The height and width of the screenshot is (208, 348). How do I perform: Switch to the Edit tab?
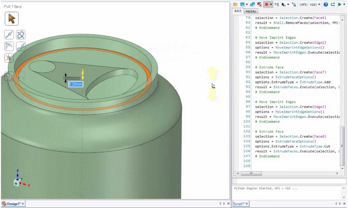pos(238,11)
